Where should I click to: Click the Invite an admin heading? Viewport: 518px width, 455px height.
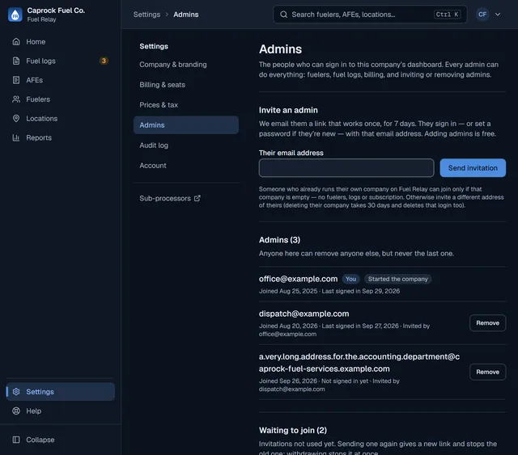[288, 110]
